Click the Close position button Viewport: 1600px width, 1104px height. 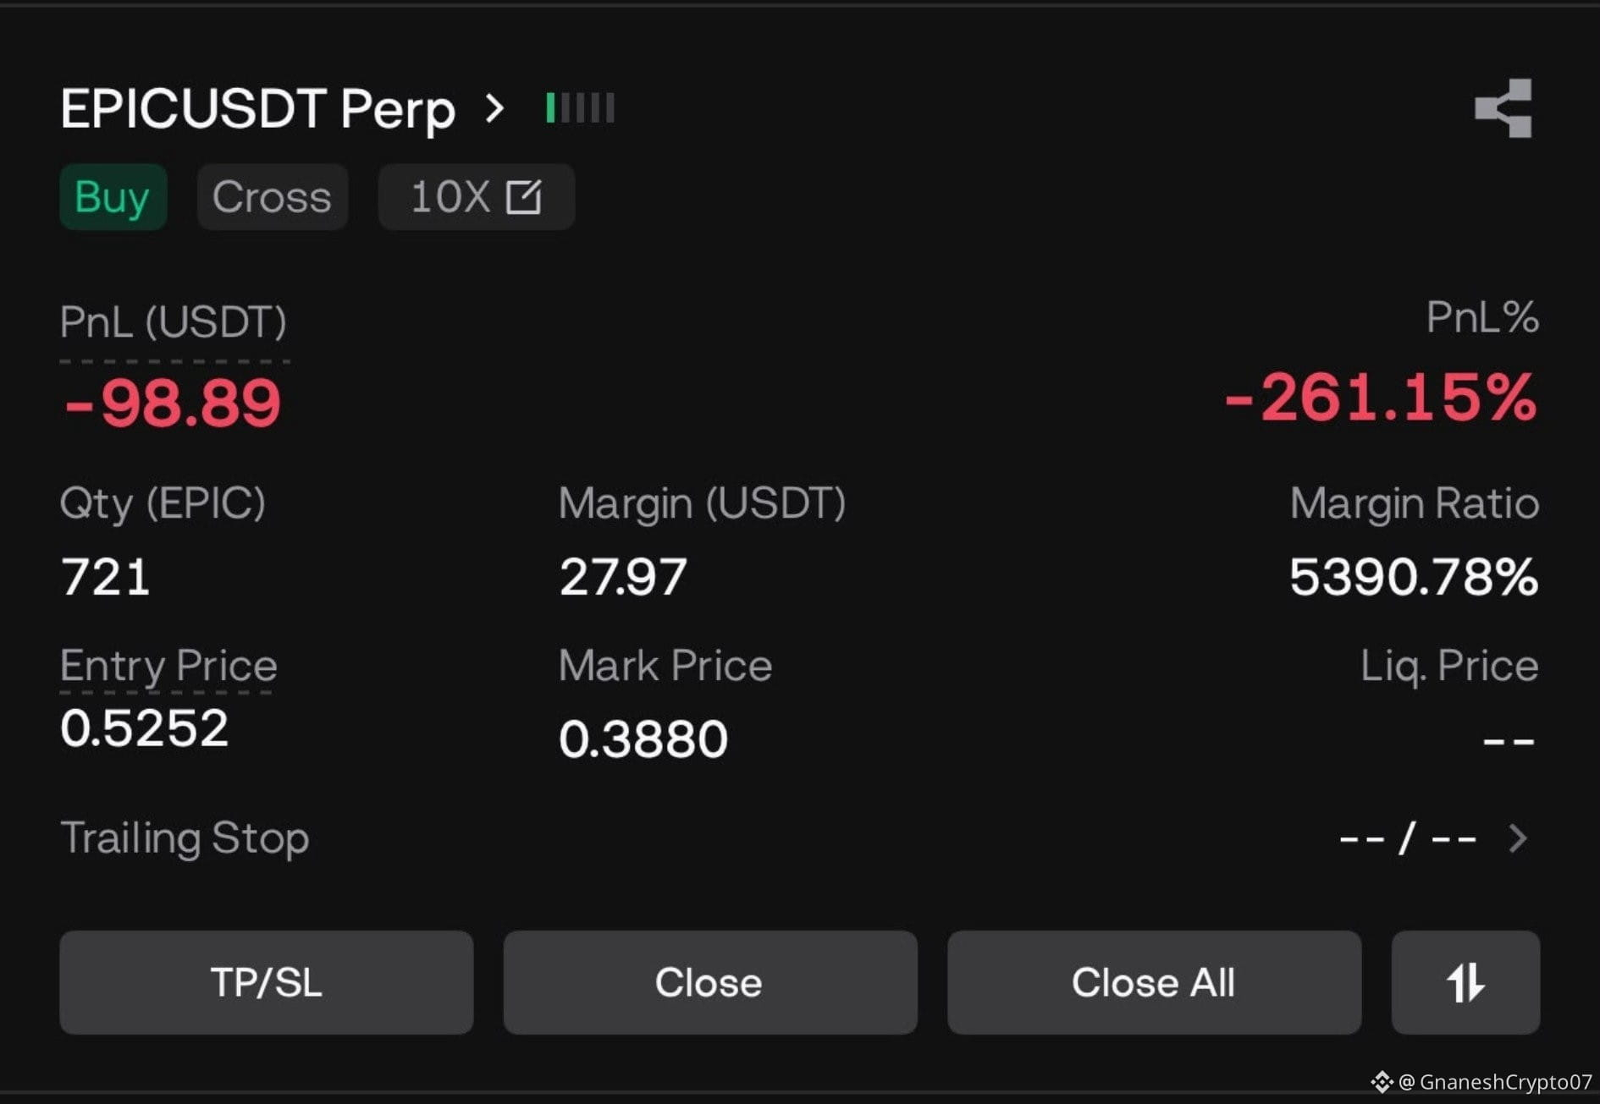click(x=709, y=982)
